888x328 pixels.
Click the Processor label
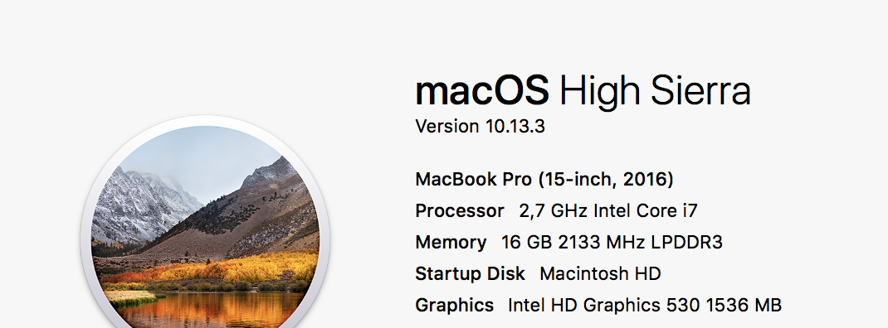[459, 211]
